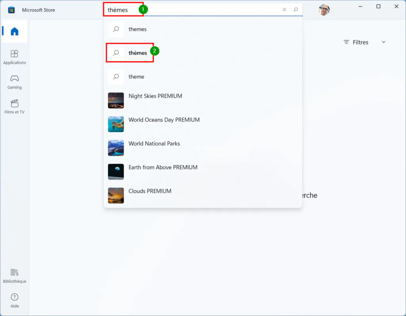Click the sunset Clouds thumbnail
Viewport: 406px width, 316px height.
tap(116, 195)
